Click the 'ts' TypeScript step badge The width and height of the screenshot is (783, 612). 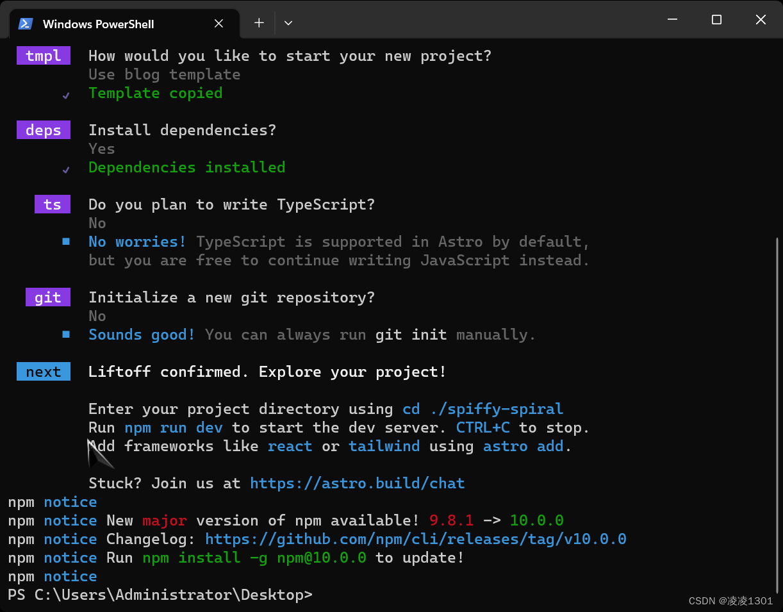52,204
